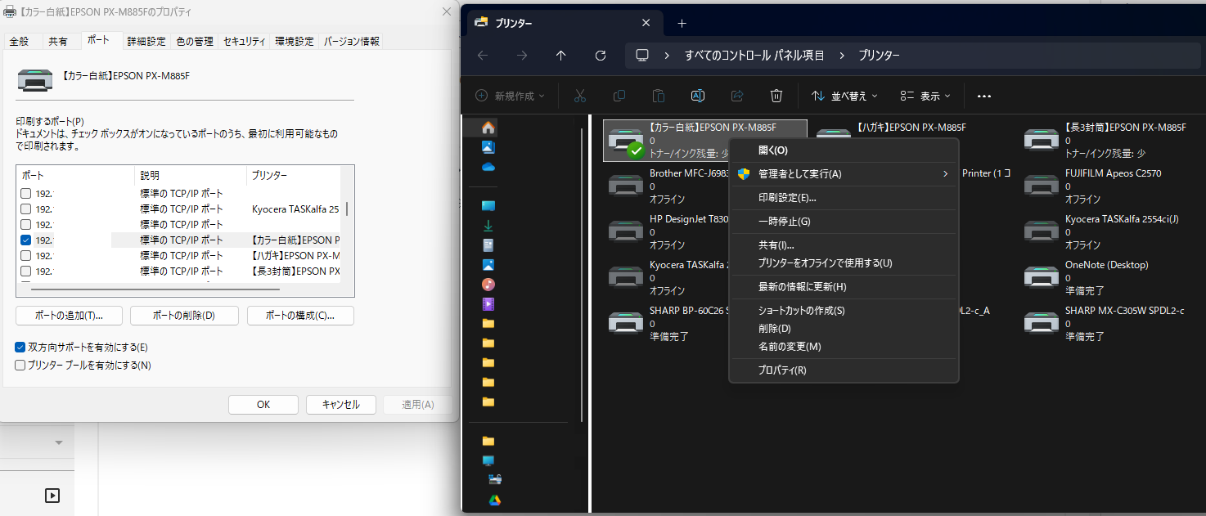Choose 印刷設定(E)... from context menu
The width and height of the screenshot is (1206, 516).
tap(844, 198)
